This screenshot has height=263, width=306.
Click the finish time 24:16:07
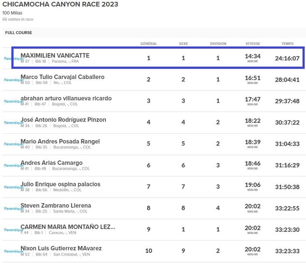coord(287,58)
